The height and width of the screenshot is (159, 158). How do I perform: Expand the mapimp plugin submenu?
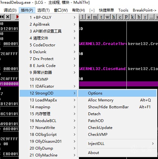coord(48,107)
